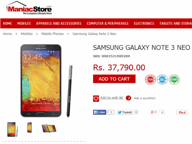Add Galaxy Note 3 Neo to cart

[x=114, y=79]
